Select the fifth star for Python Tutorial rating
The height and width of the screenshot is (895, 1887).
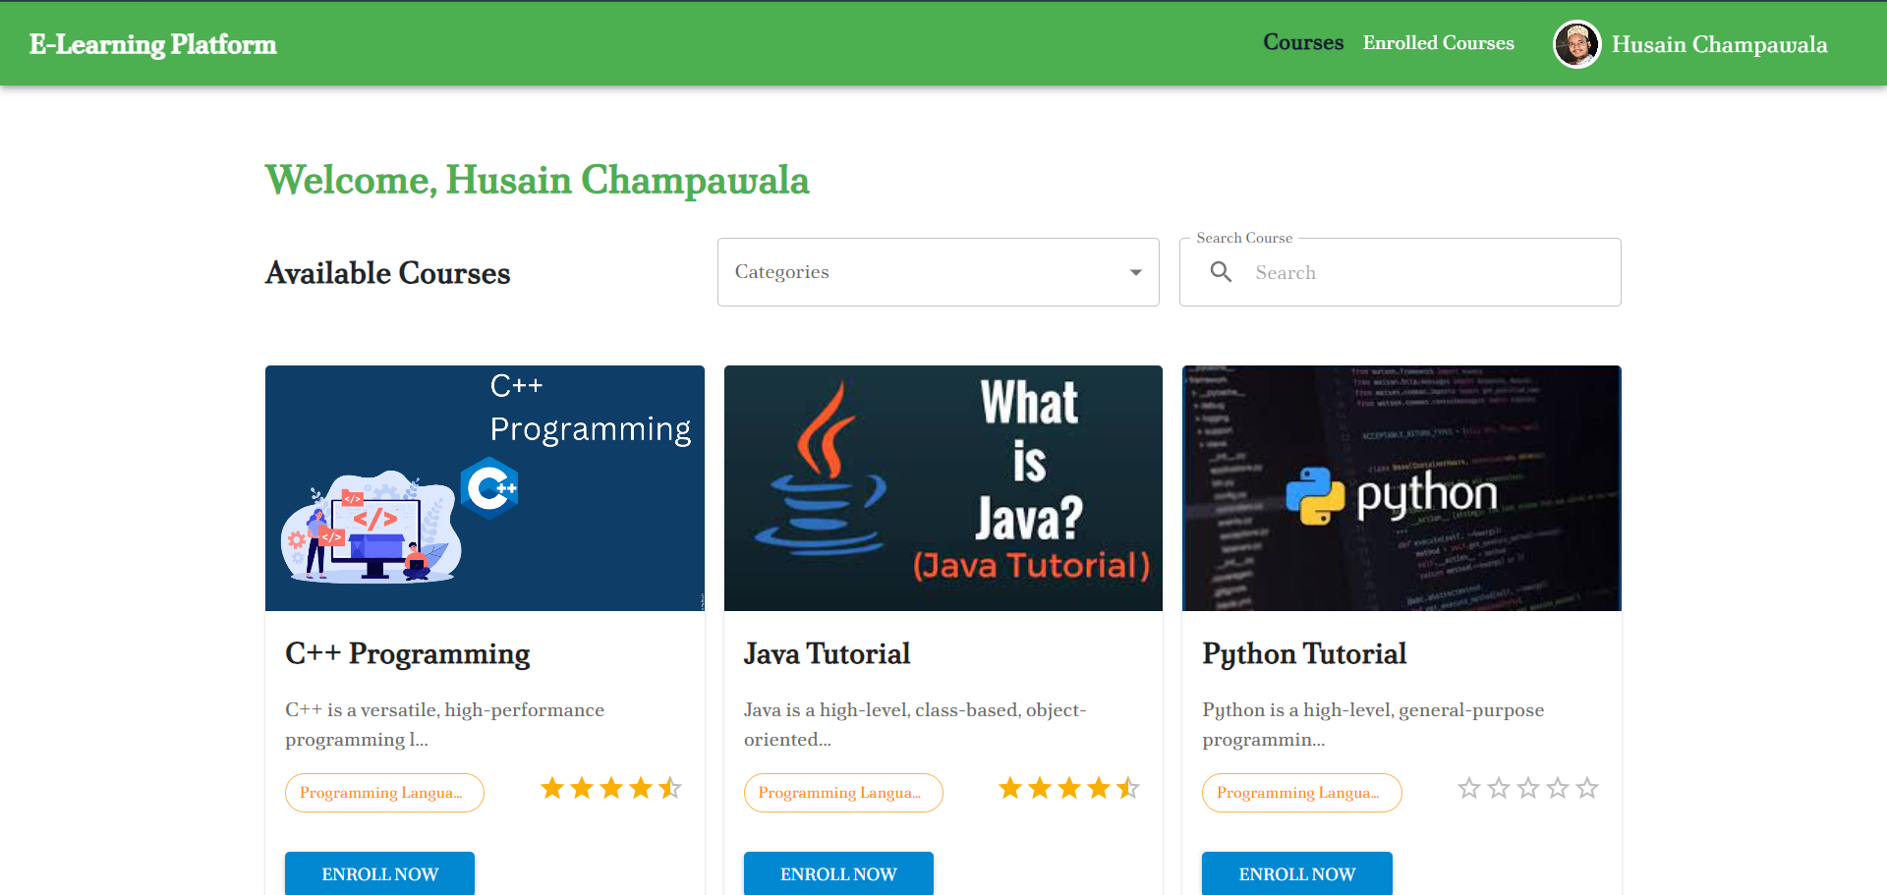click(x=1587, y=787)
